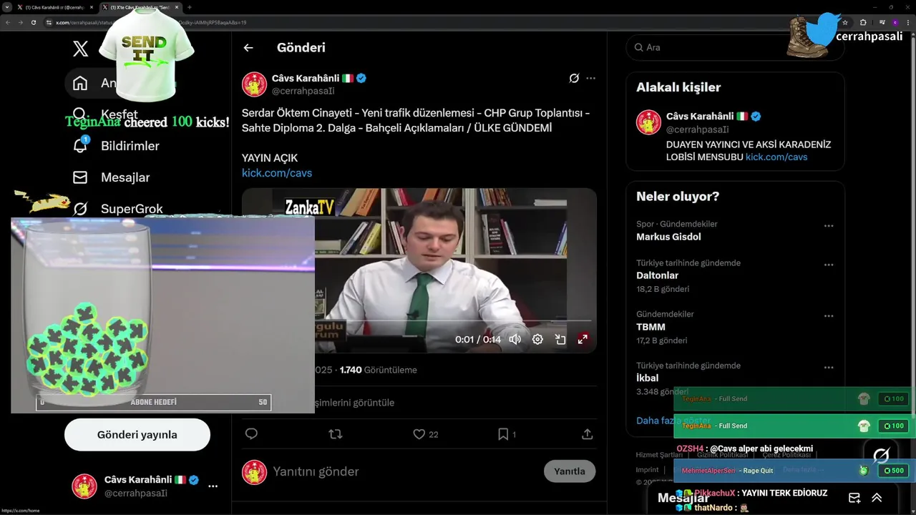This screenshot has width=916, height=515.
Task: Switch to the first Câvs Karahânli browser tab
Action: pyautogui.click(x=55, y=7)
